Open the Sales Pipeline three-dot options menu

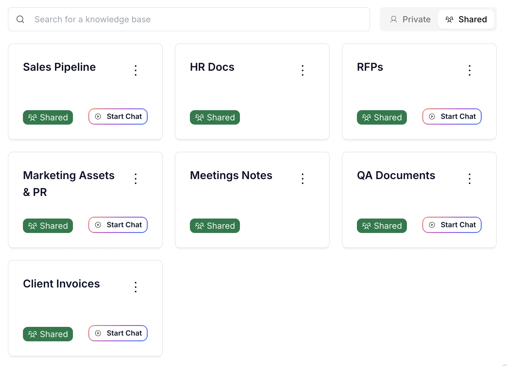click(x=136, y=70)
